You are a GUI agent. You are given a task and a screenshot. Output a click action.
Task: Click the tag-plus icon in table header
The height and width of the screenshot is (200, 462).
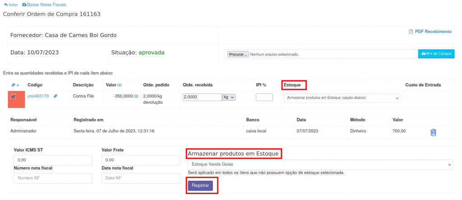tap(15, 85)
